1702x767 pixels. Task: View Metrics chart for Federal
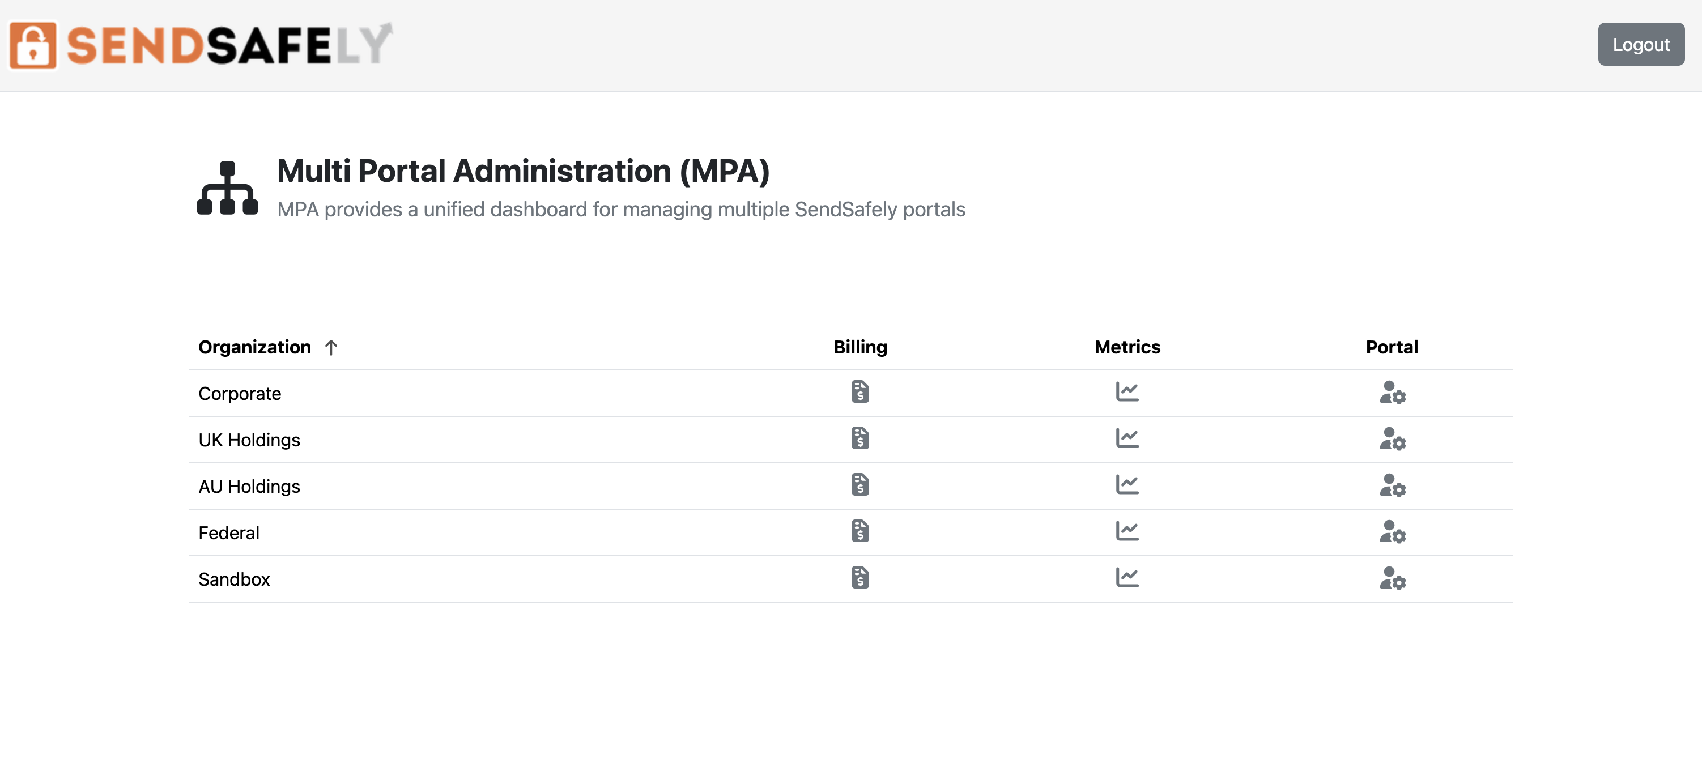pyautogui.click(x=1127, y=531)
